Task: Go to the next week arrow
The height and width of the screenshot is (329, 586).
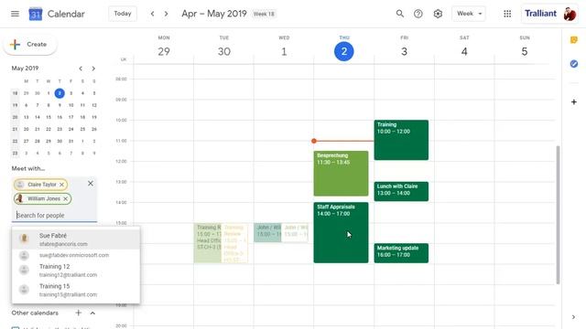Action: (x=167, y=14)
